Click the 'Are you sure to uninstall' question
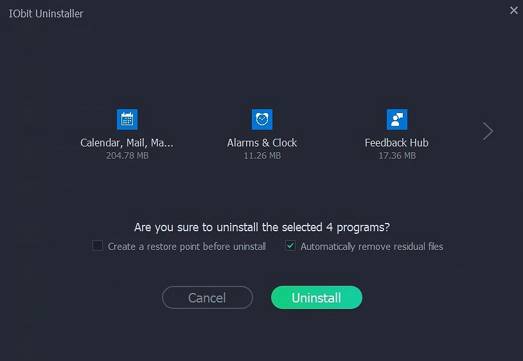Screen dimensions: 523x361 coord(193,227)
